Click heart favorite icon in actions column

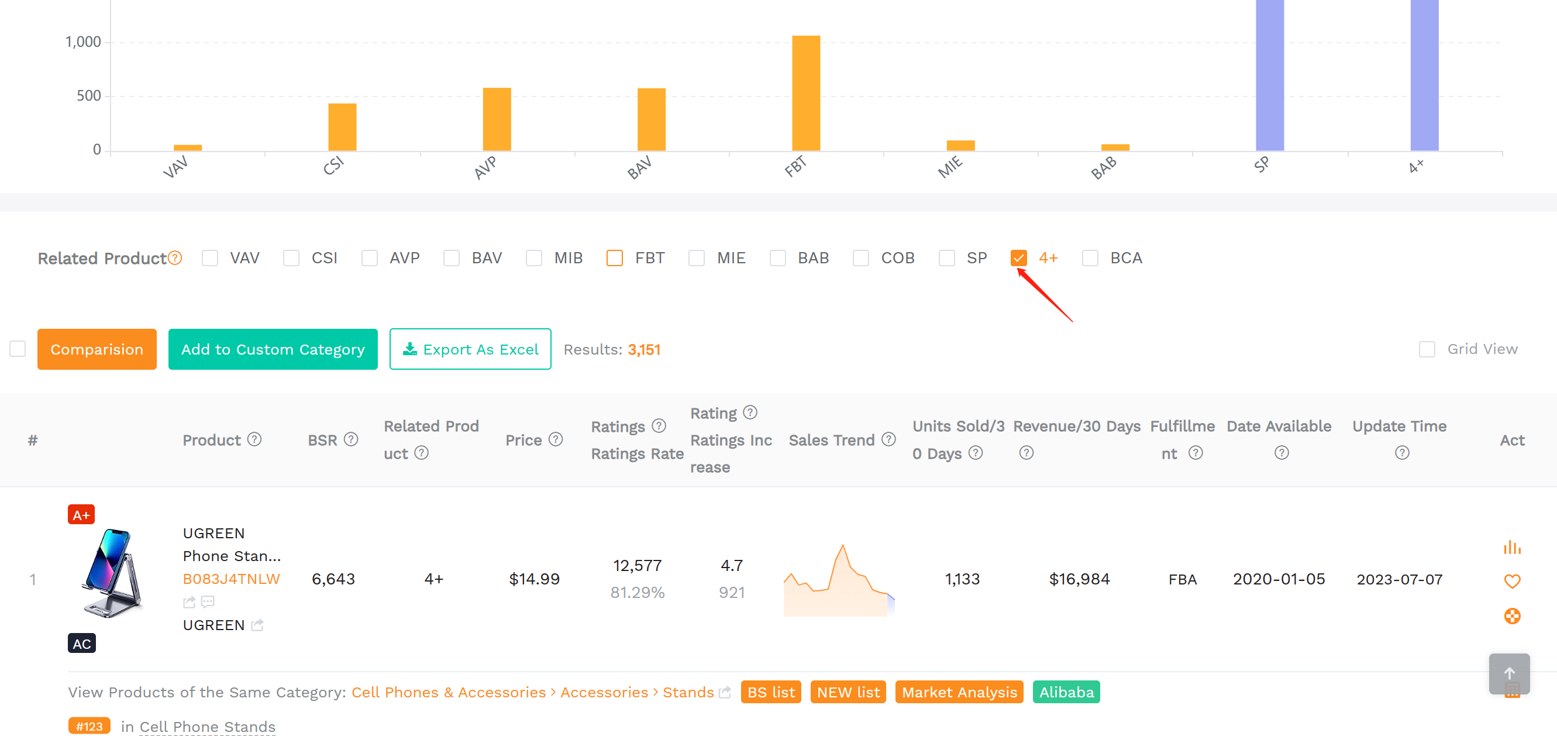coord(1511,580)
